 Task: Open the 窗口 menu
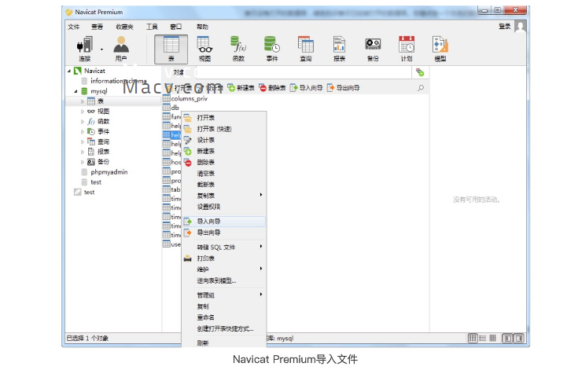point(175,27)
